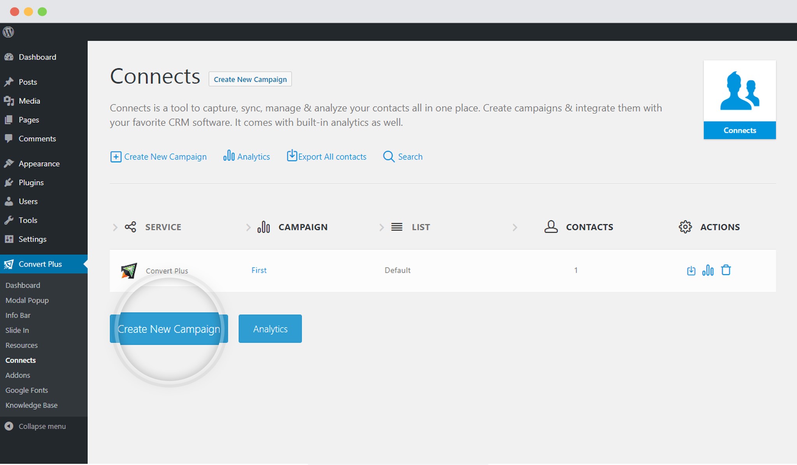The width and height of the screenshot is (797, 465).
Task: Click the Posts pin icon
Action: tap(9, 82)
